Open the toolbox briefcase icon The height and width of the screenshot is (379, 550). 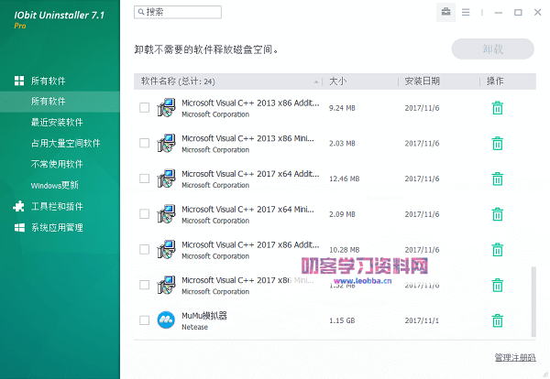tap(445, 12)
